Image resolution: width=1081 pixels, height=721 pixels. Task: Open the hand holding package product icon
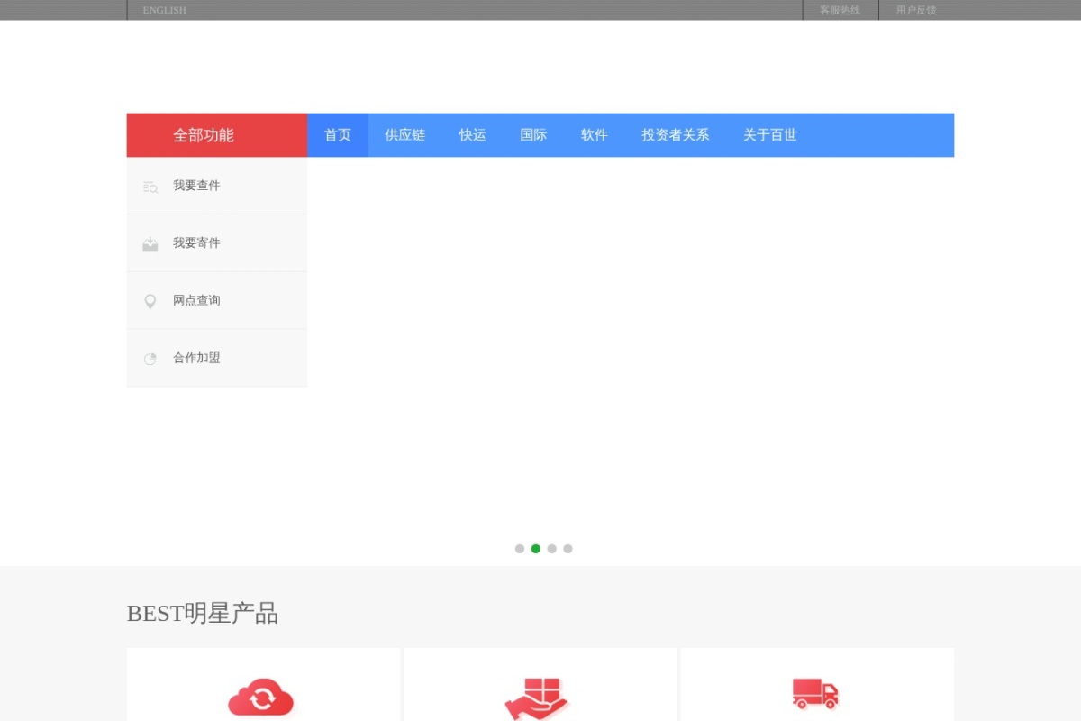pos(538,699)
